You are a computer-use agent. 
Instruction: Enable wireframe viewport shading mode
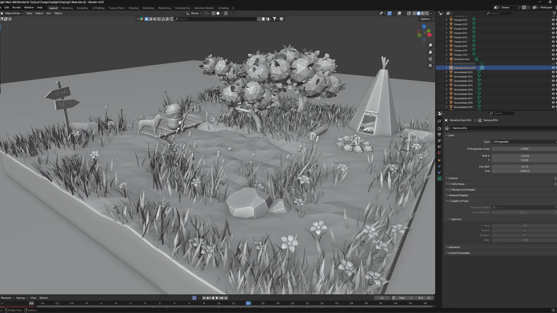click(414, 13)
